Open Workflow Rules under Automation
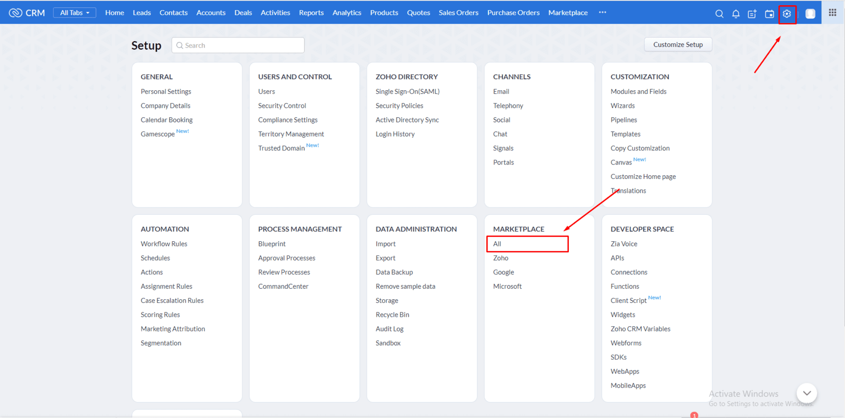845x418 pixels. click(x=164, y=244)
